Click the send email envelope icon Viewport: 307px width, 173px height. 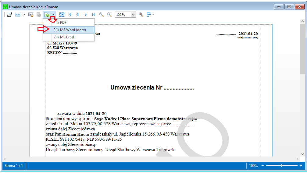18,15
